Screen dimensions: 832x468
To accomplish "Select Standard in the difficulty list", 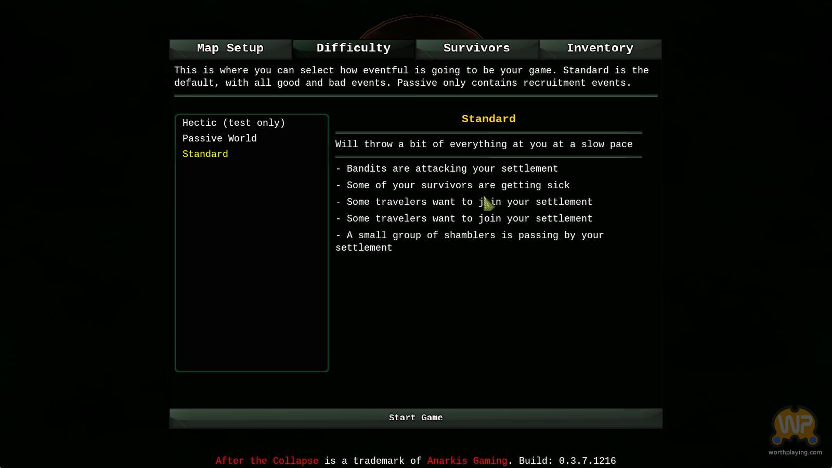I will point(205,154).
